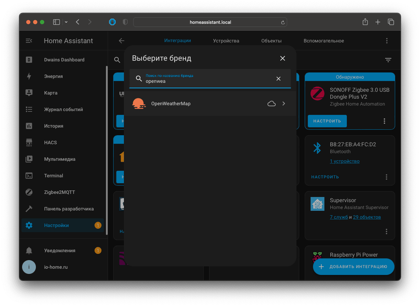Click Raspberry Pi Power logo
The image size is (420, 306).
(317, 258)
